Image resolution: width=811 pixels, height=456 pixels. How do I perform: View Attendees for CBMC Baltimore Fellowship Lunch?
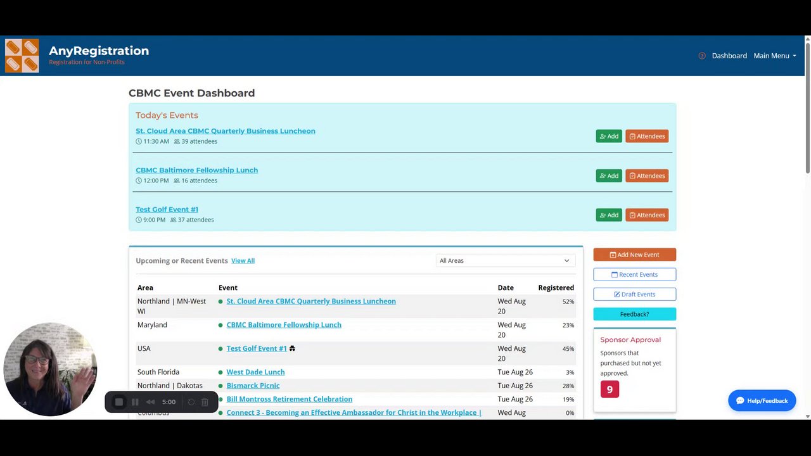click(x=647, y=175)
